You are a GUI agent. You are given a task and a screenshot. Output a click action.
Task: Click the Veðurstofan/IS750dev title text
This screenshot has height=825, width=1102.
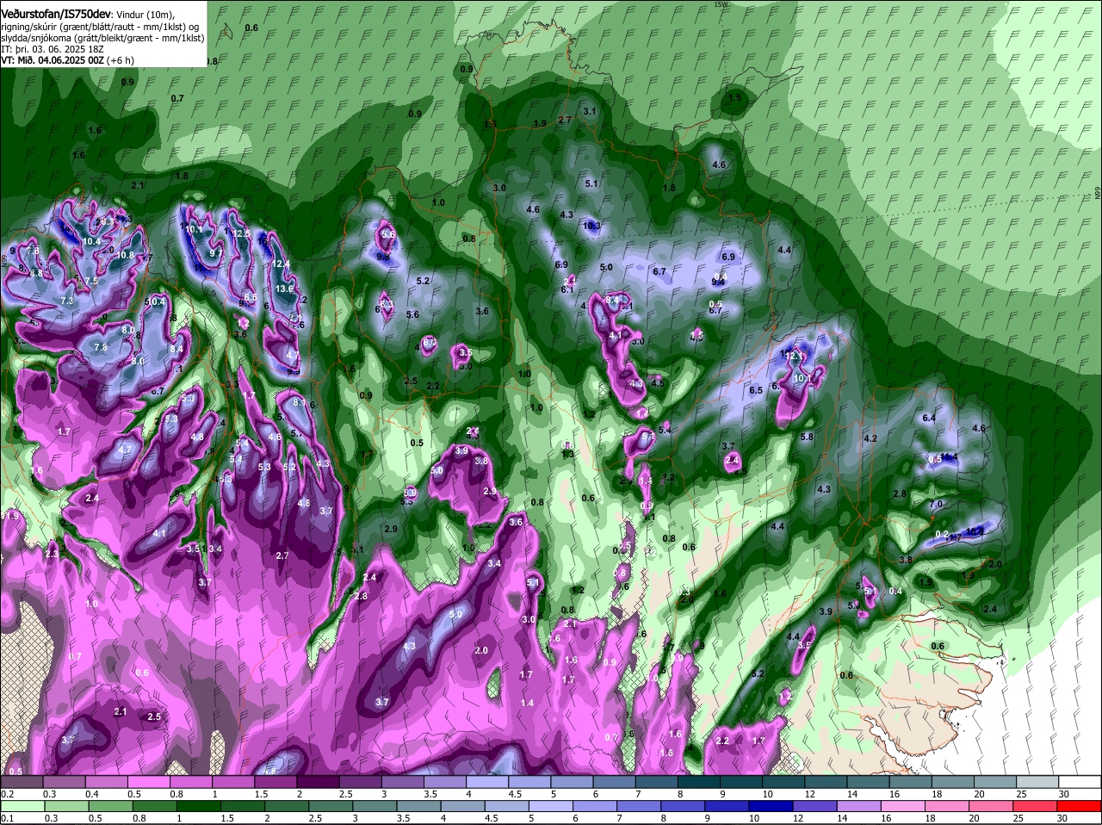tap(56, 14)
